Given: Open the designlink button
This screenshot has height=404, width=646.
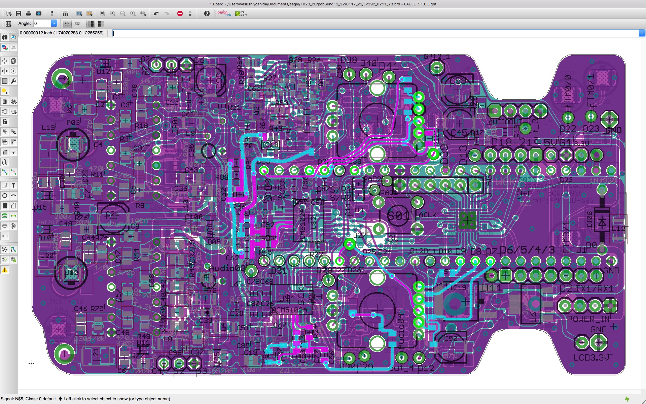Looking at the screenshot, I should 224,13.
